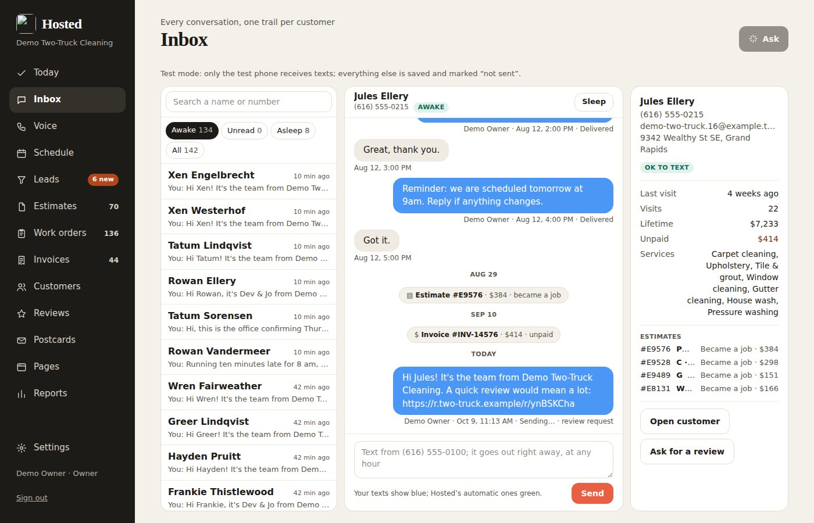Sign out of the account

[x=32, y=498]
